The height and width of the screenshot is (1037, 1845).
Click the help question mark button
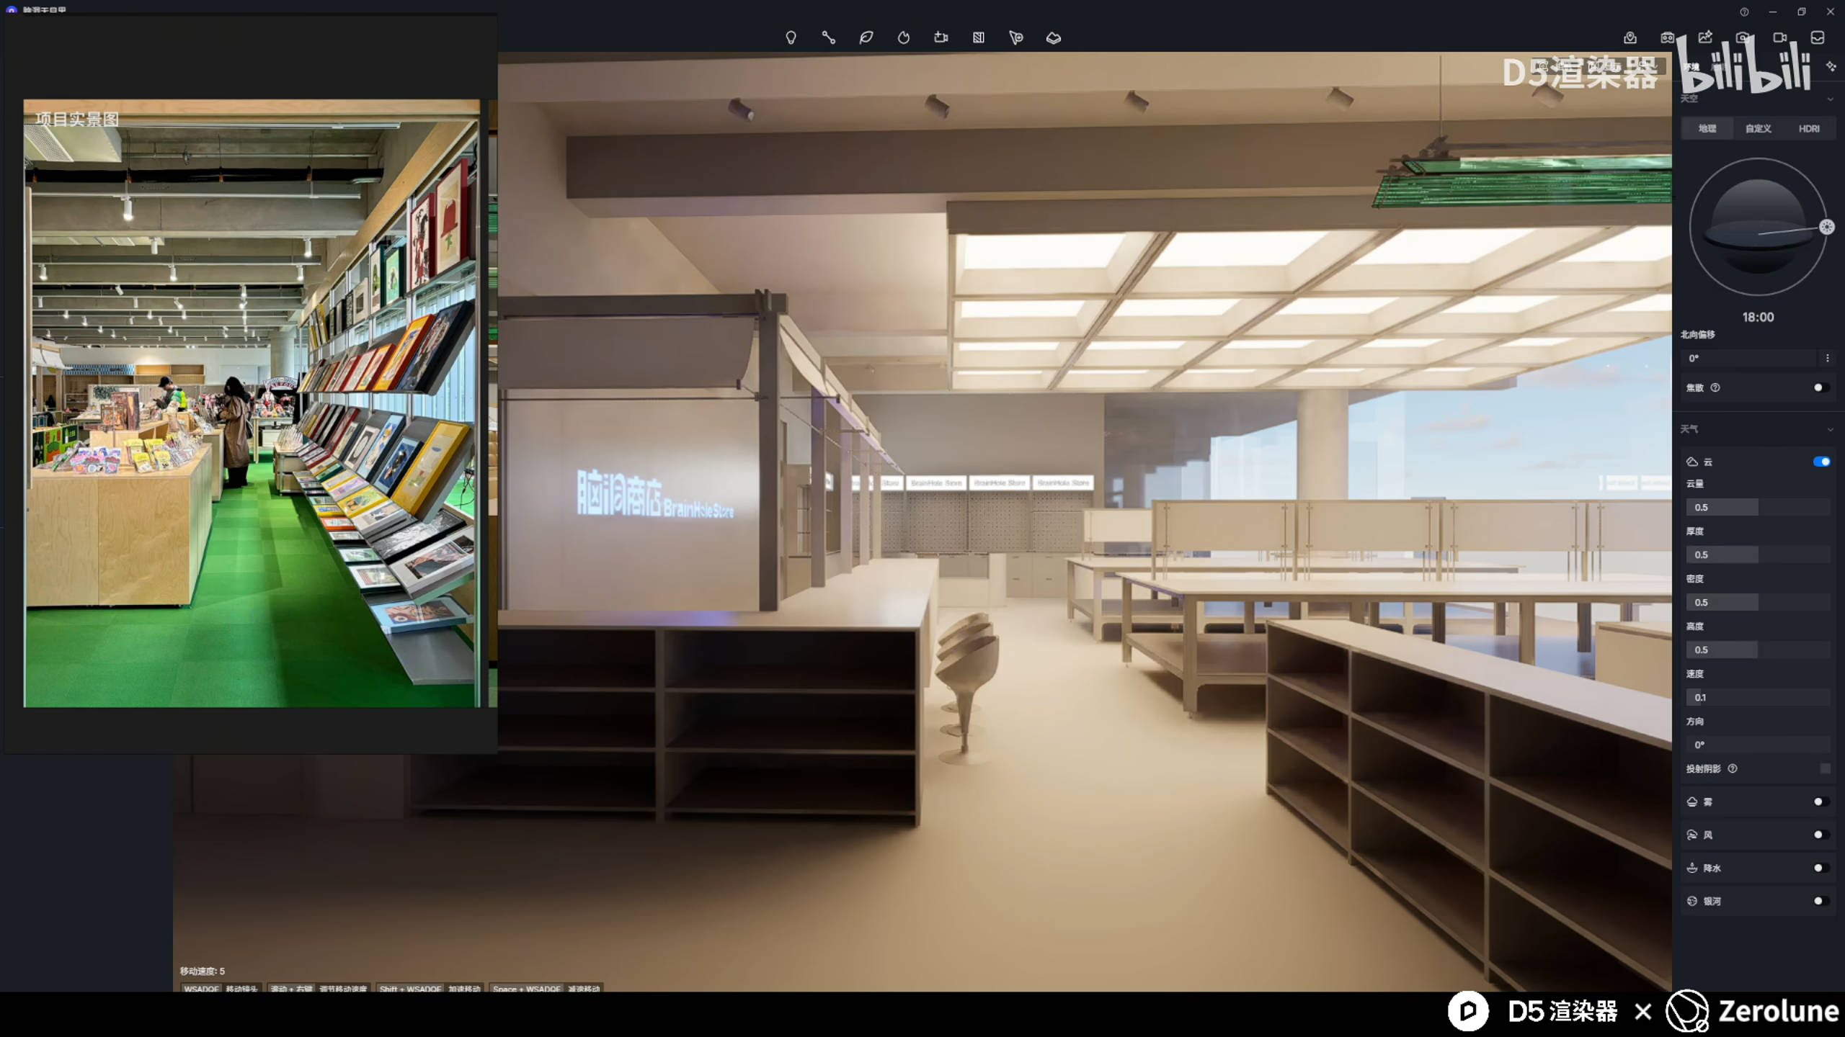point(1743,12)
